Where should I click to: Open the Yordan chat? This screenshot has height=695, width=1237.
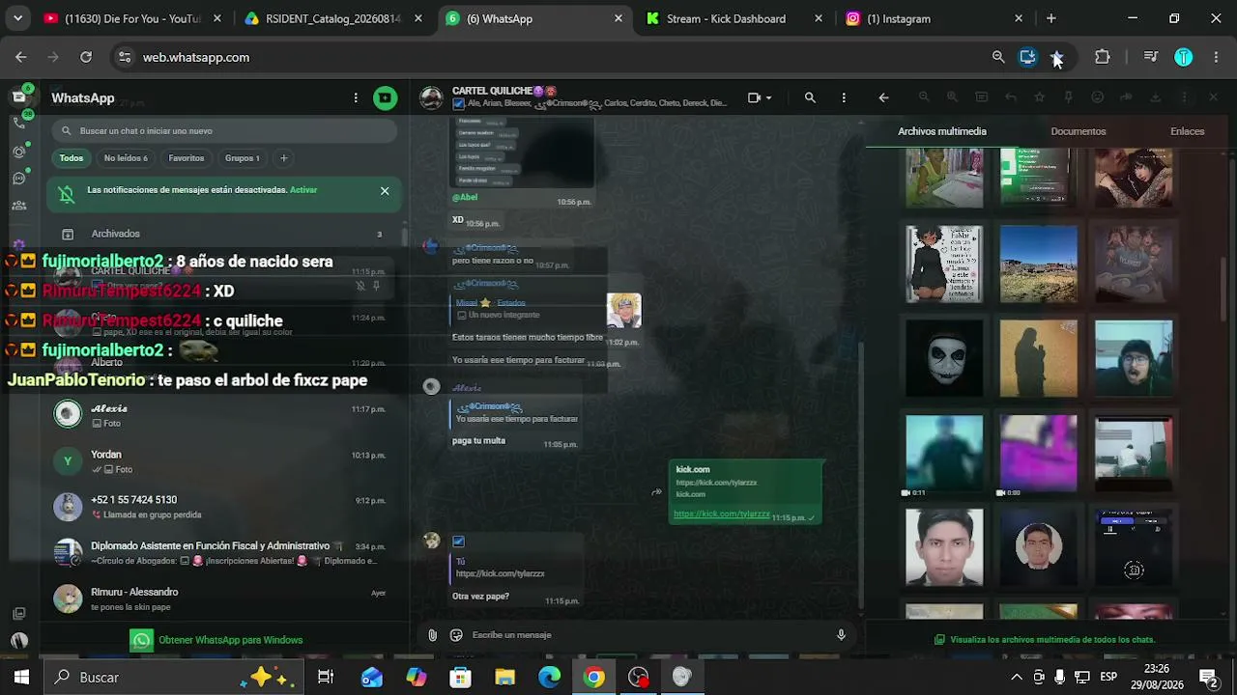[224, 461]
